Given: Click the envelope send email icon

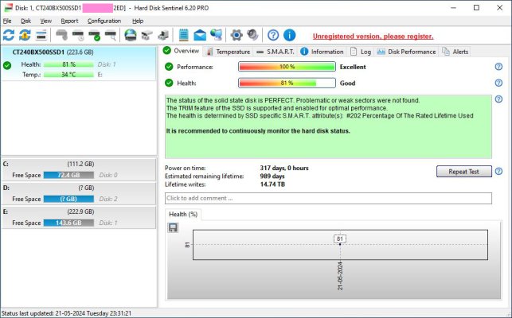Looking at the screenshot, I should click(200, 35).
